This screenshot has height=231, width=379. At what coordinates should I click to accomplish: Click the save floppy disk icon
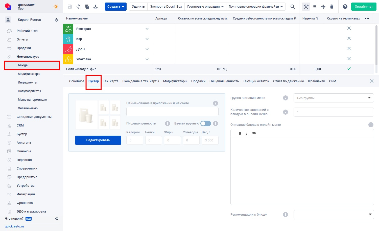pyautogui.click(x=70, y=7)
